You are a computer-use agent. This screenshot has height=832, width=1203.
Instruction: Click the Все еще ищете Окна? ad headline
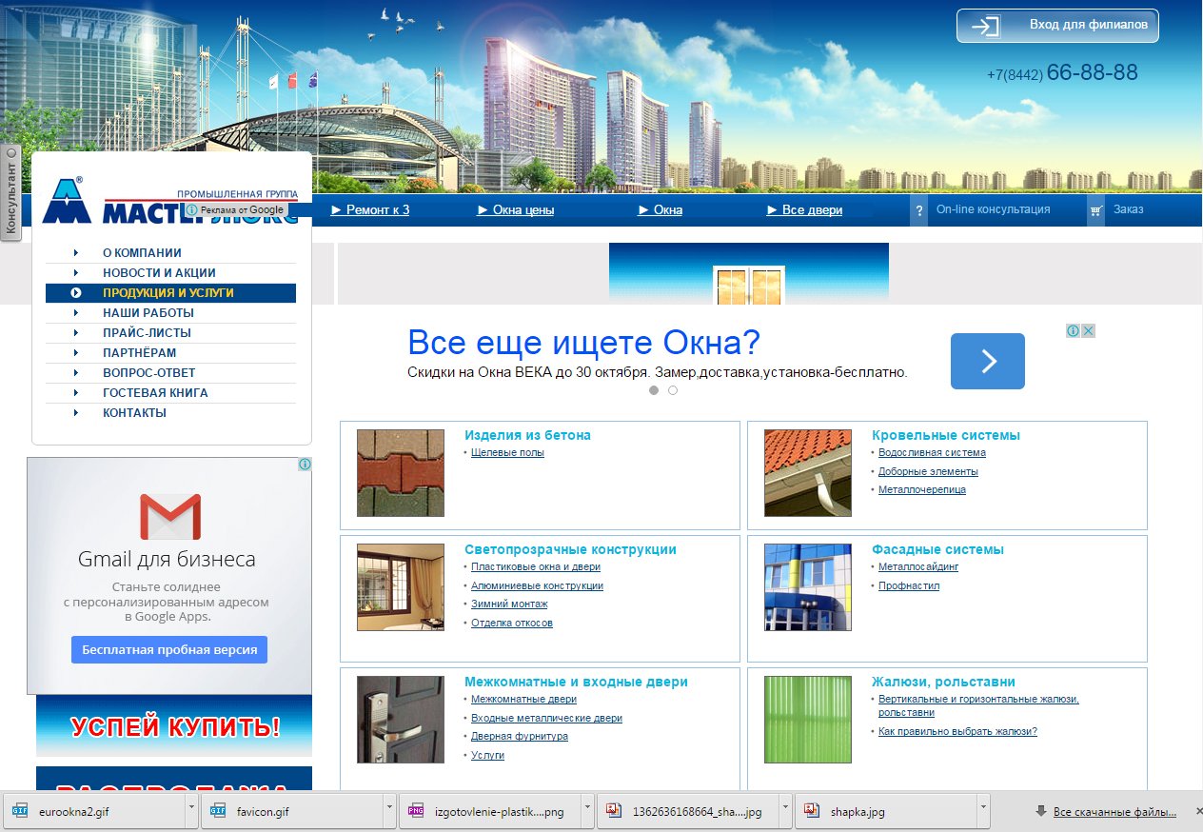584,343
